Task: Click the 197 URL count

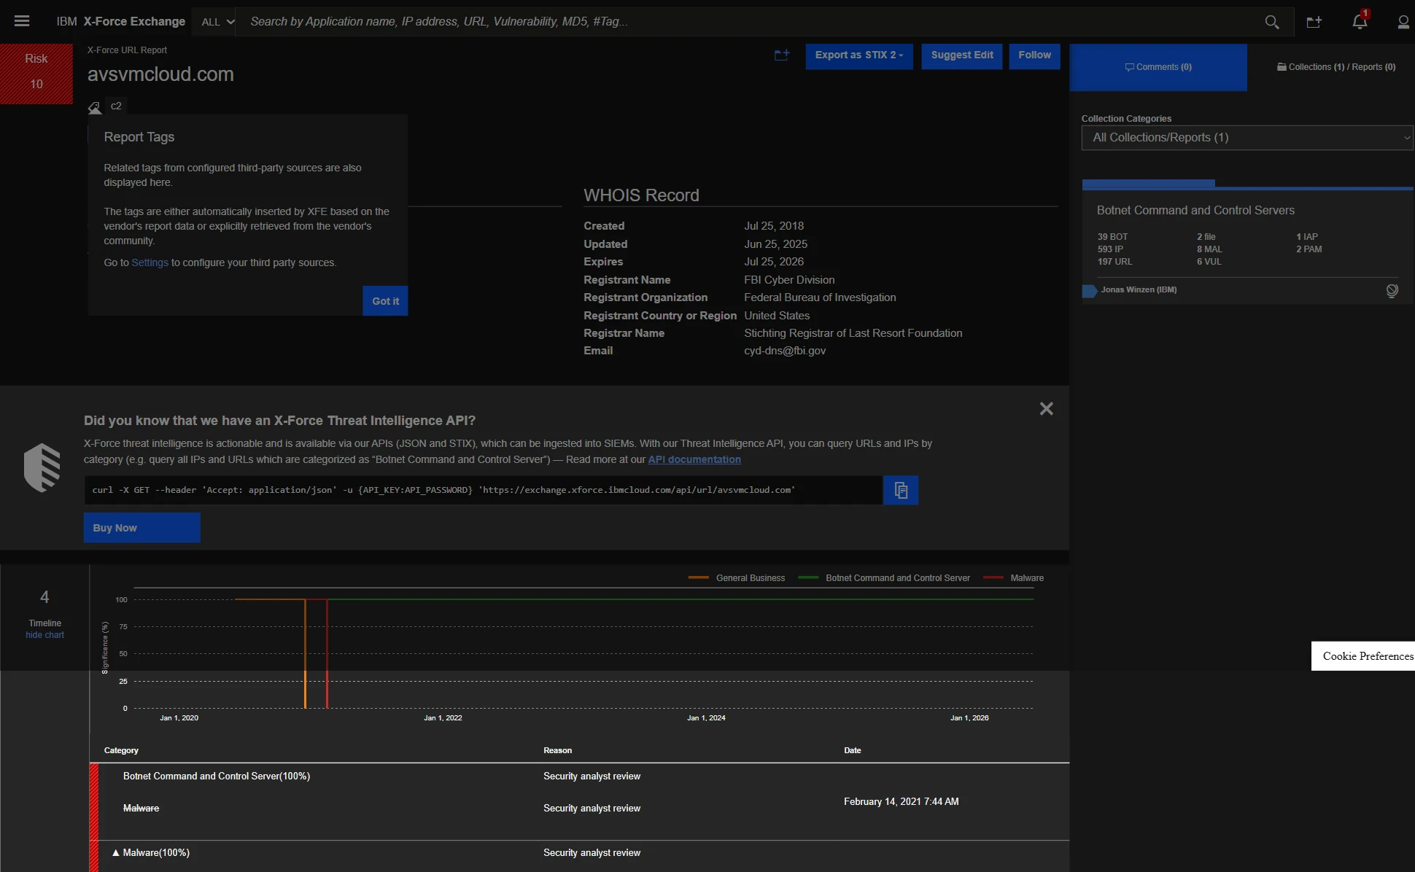Action: pyautogui.click(x=1114, y=262)
